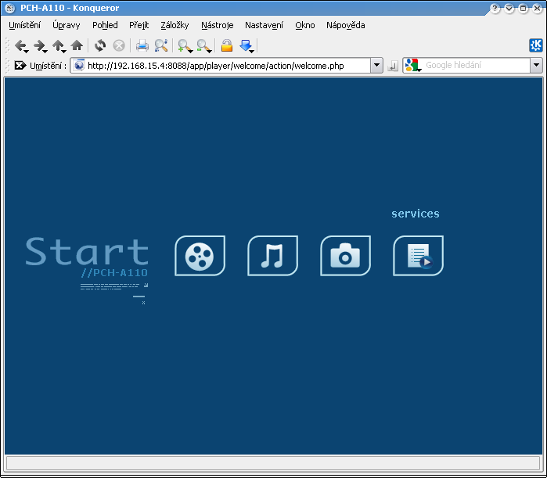Image resolution: width=547 pixels, height=478 pixels.
Task: Maximize the Konqueror window
Action: point(524,8)
